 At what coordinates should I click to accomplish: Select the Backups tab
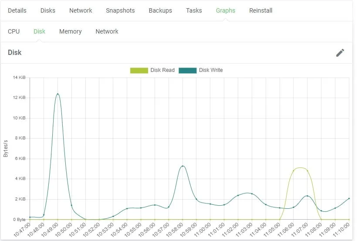[160, 10]
